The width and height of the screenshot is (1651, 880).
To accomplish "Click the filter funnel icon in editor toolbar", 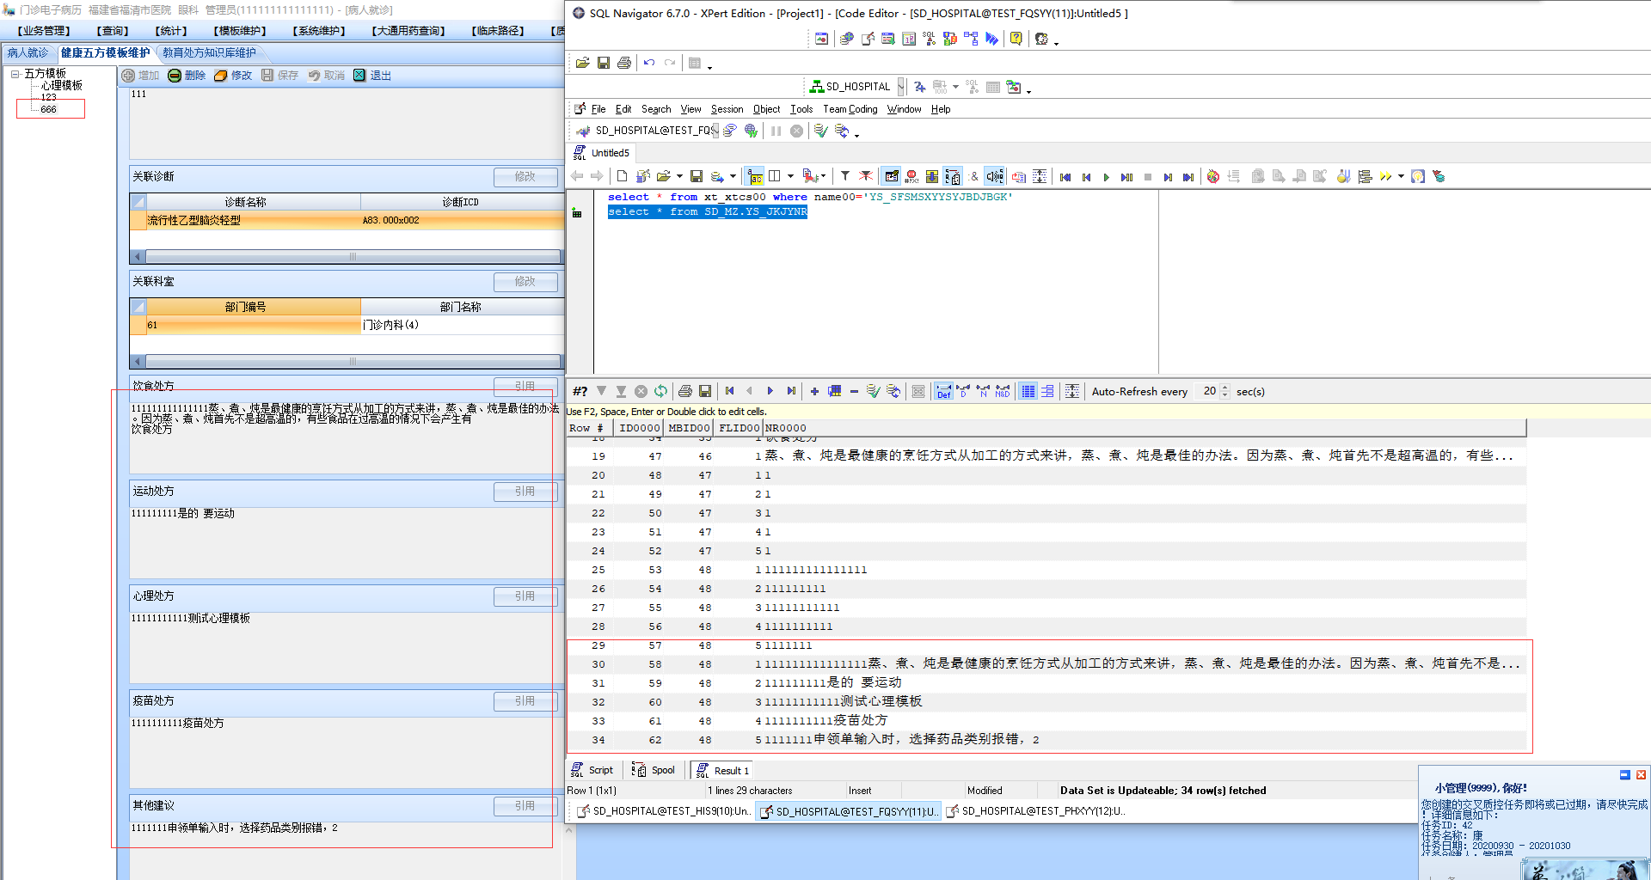I will [x=845, y=176].
